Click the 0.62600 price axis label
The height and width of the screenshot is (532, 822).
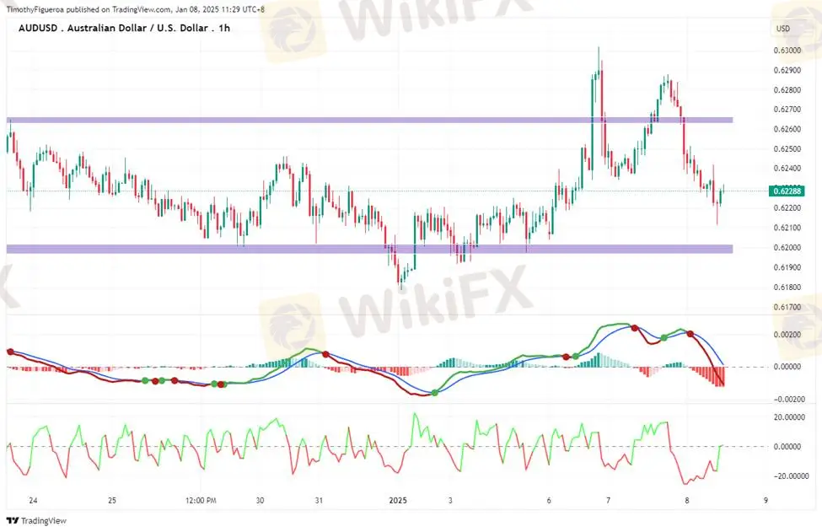pos(787,130)
